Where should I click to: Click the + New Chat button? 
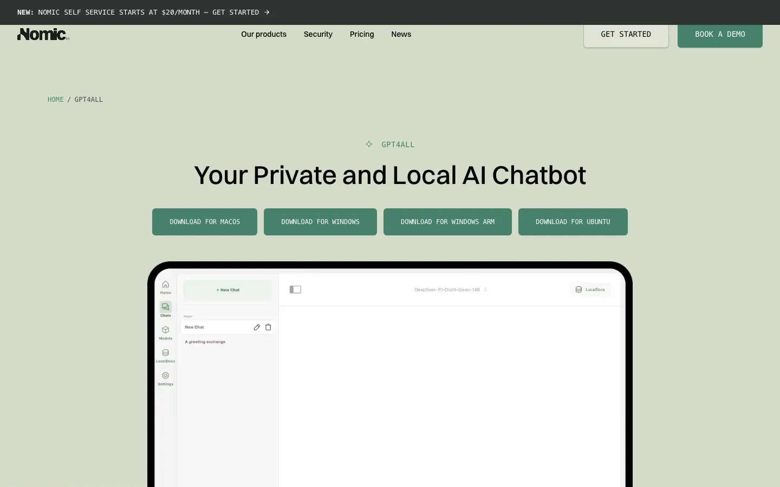[227, 289]
